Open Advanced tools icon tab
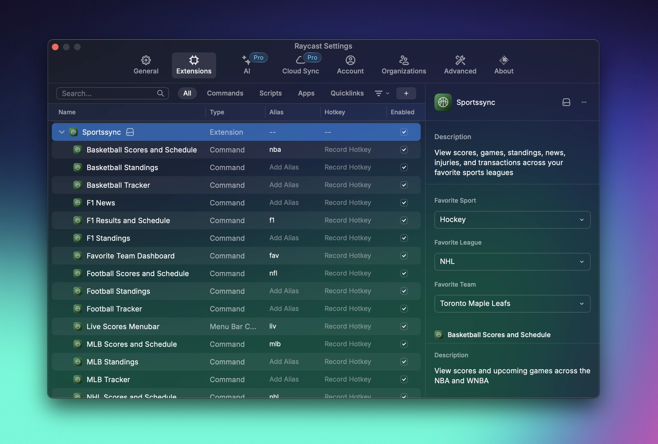The image size is (658, 444). [x=460, y=60]
